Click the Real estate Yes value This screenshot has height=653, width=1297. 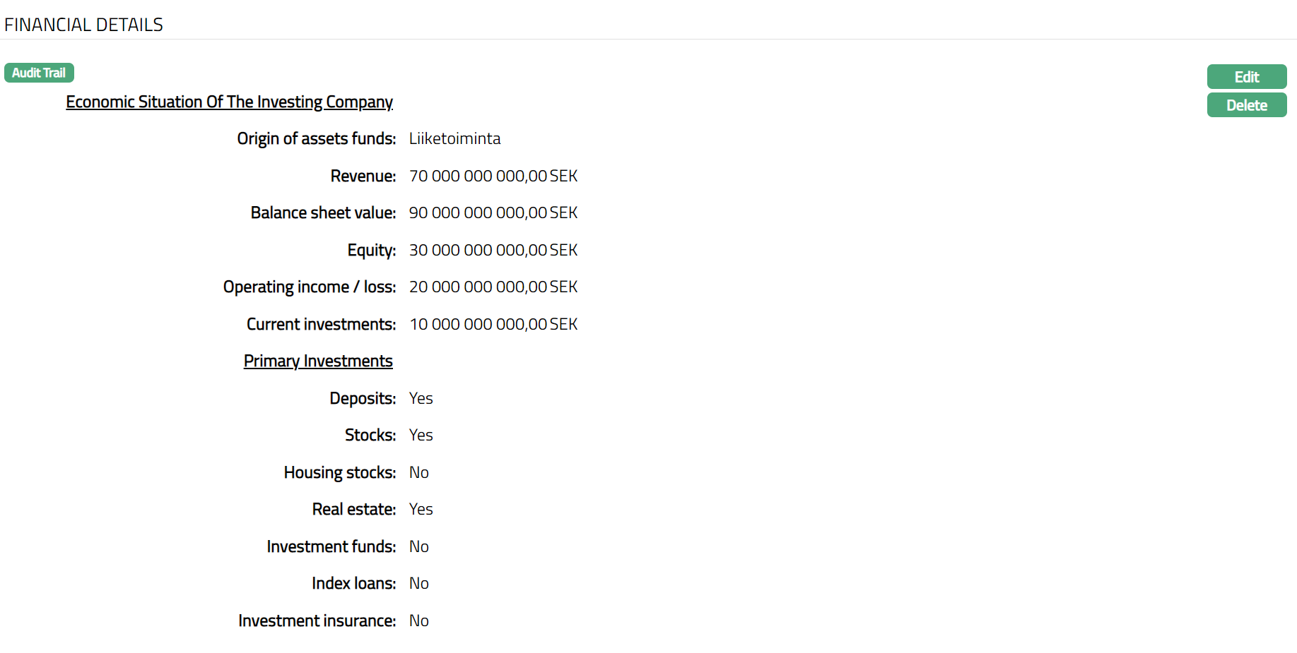pyautogui.click(x=421, y=510)
